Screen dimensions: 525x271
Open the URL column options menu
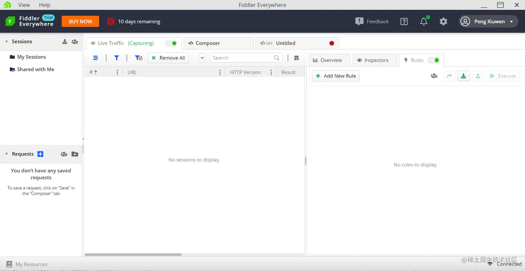click(220, 72)
